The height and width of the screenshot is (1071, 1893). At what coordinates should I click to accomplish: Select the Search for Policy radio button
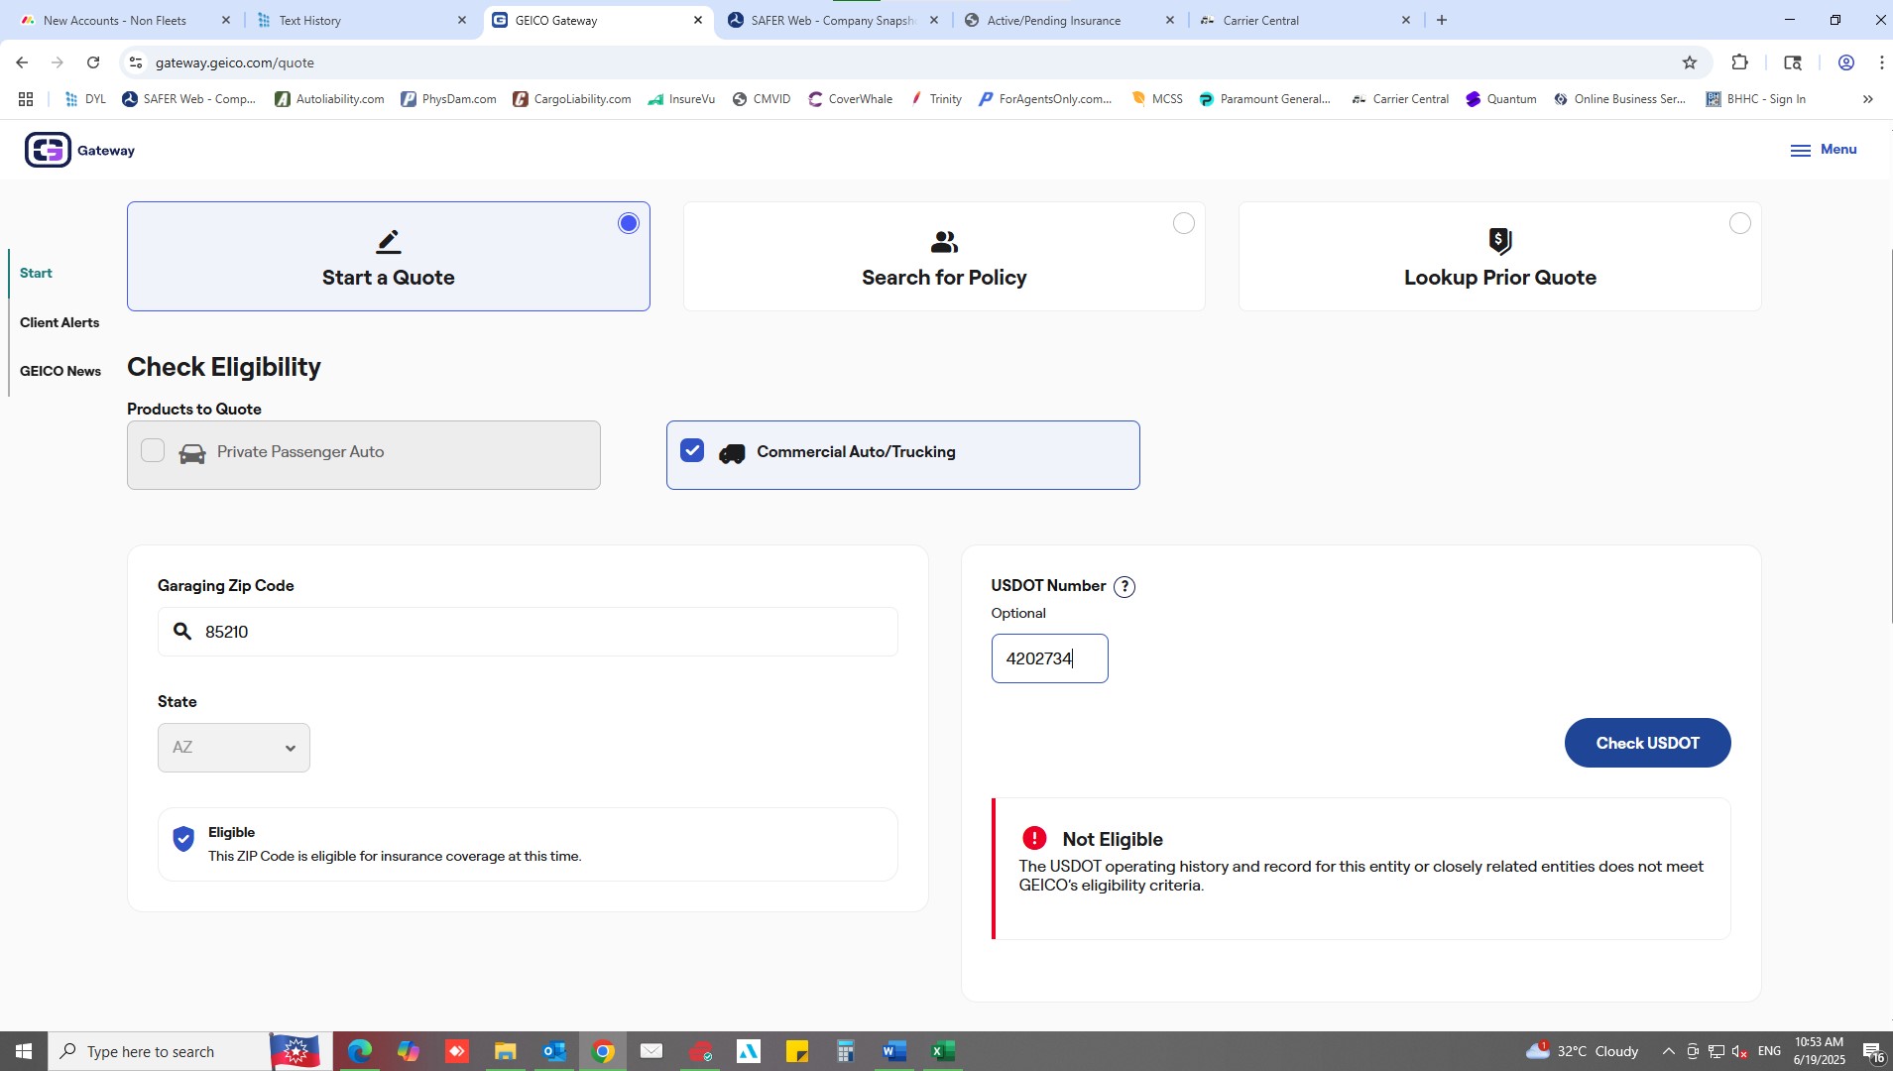1184,224
